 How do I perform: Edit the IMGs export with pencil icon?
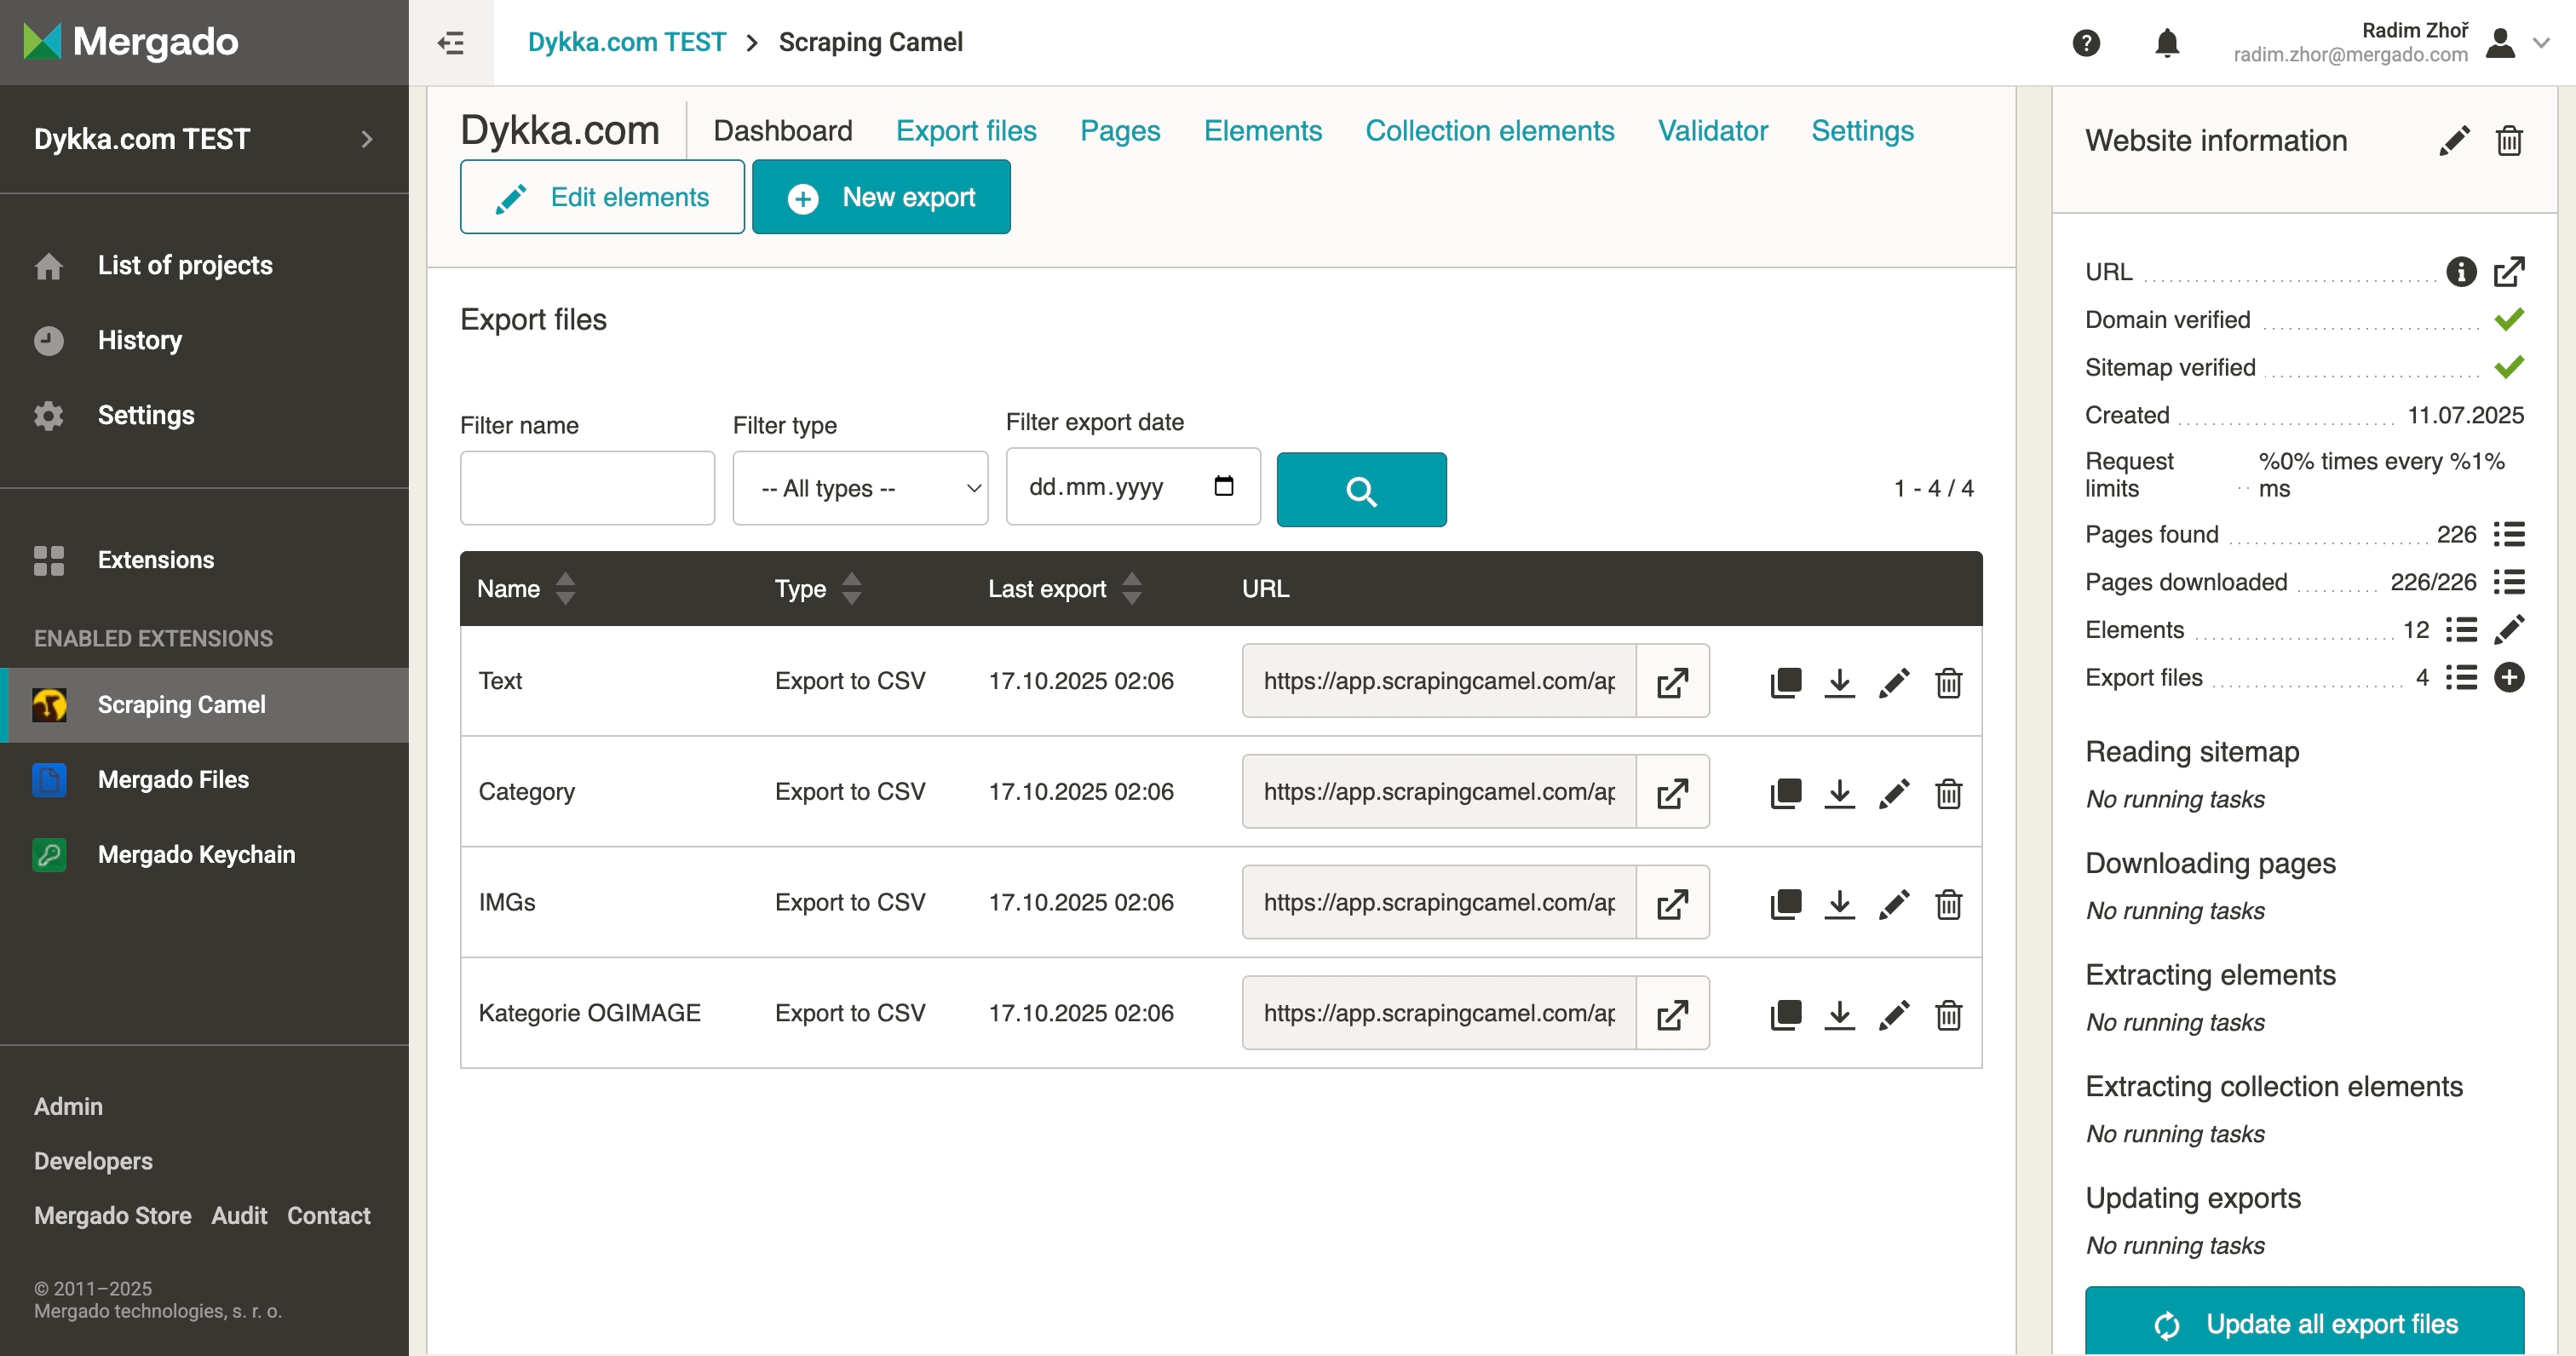[x=1893, y=904]
